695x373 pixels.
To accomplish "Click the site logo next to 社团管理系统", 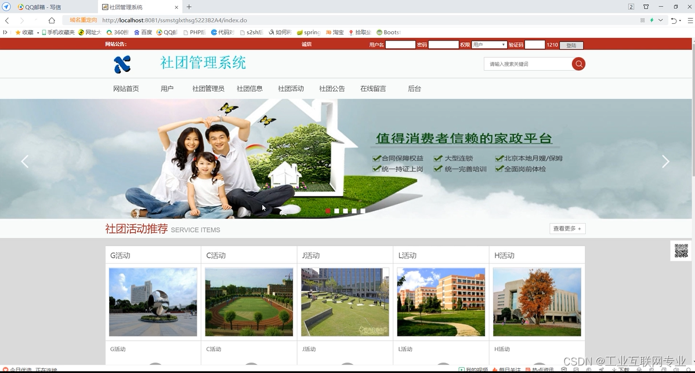I will tap(122, 65).
